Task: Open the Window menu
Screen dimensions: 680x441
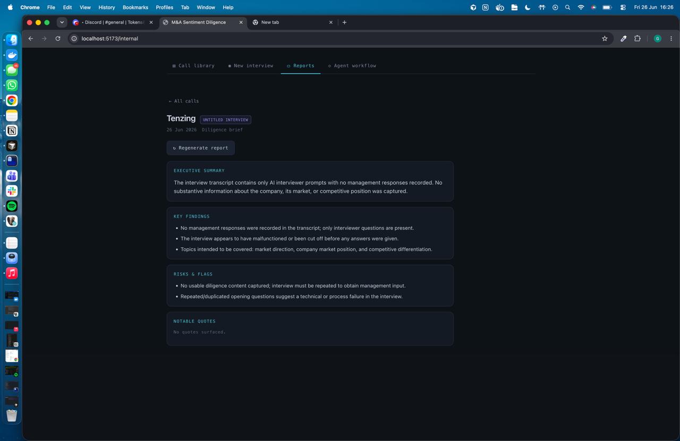Action: click(x=206, y=7)
